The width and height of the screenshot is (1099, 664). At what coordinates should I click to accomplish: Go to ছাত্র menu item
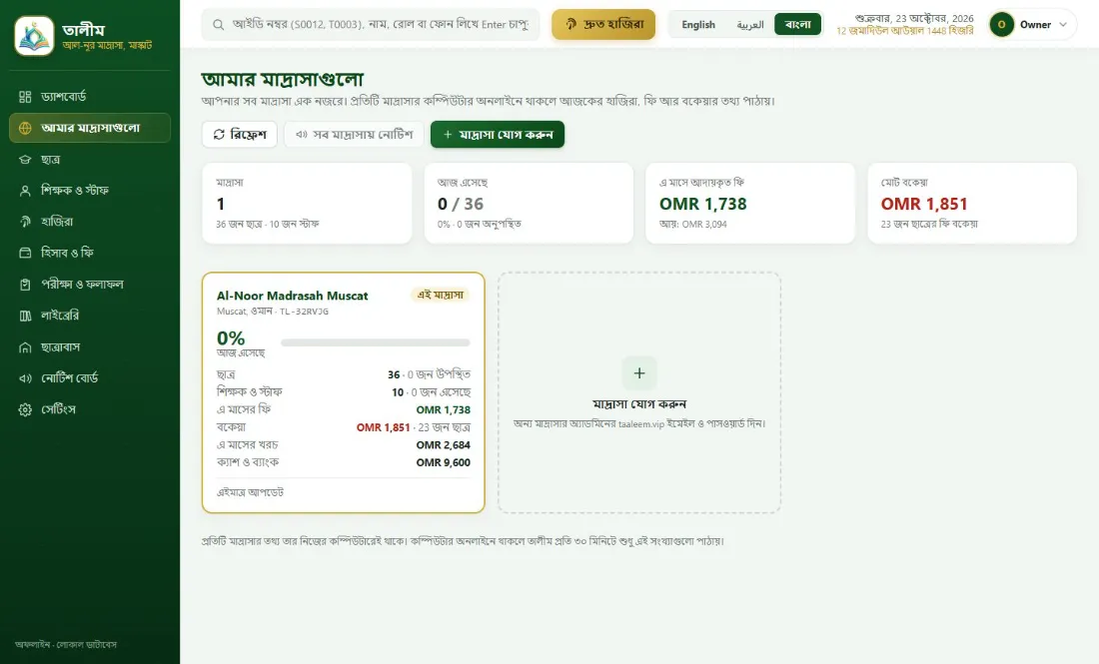click(x=90, y=160)
